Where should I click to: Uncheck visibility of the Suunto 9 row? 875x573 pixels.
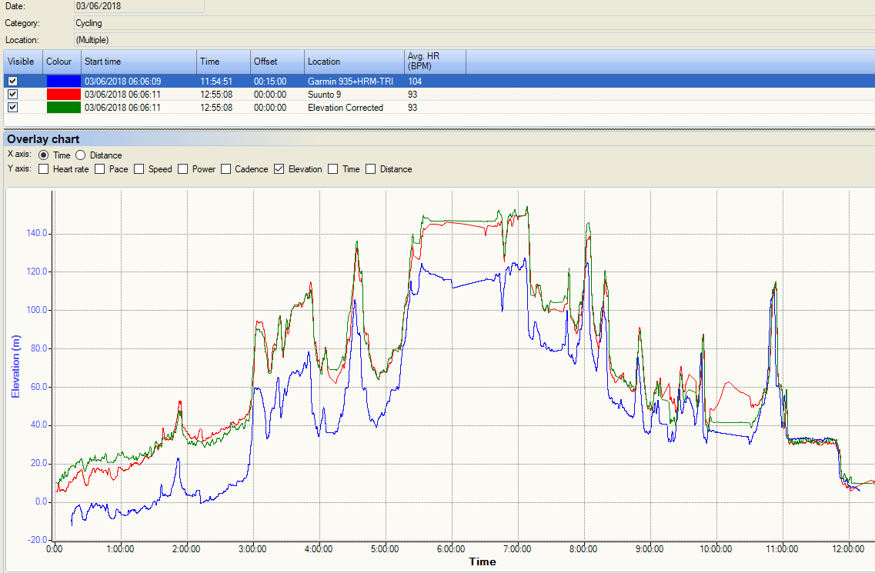pyautogui.click(x=12, y=94)
